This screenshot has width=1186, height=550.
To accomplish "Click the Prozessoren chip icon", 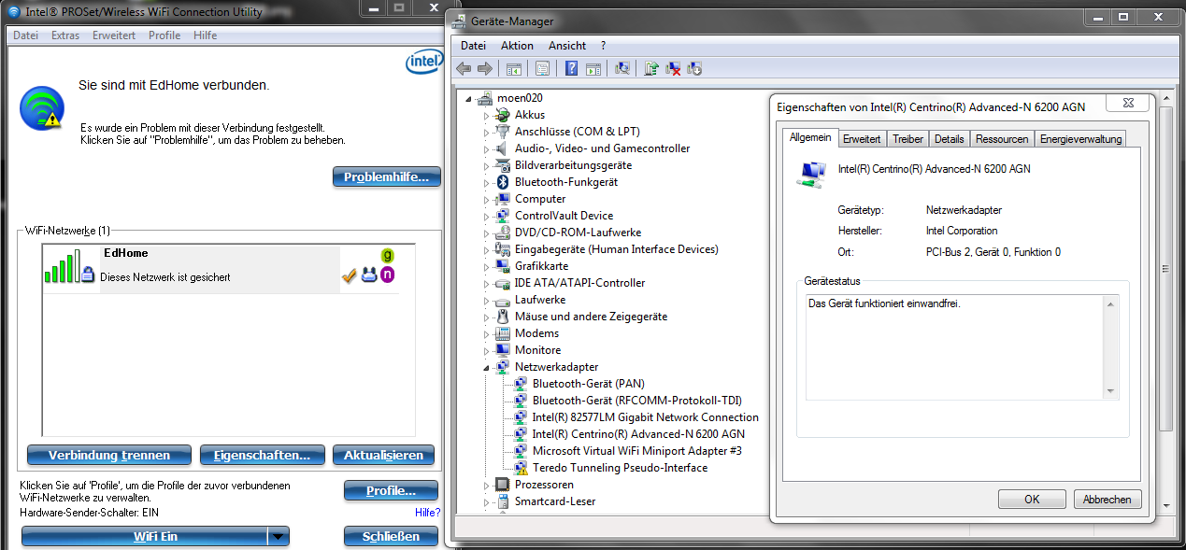I will 503,485.
